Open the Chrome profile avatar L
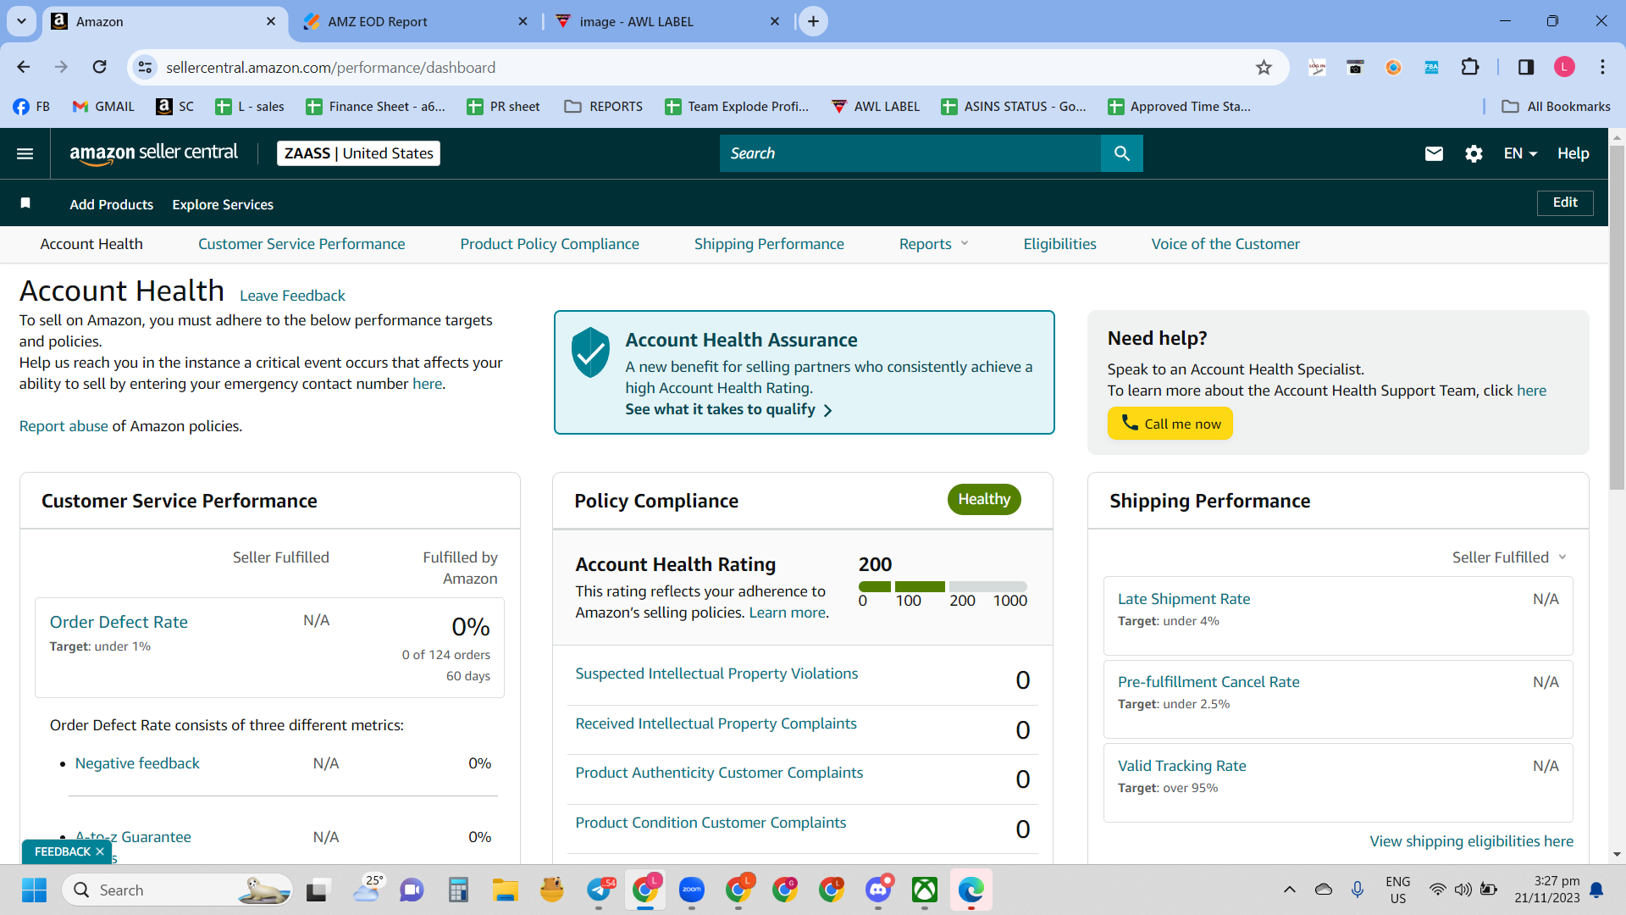 [1564, 67]
